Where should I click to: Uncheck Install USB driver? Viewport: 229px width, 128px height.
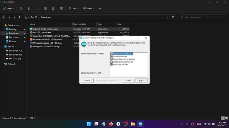(111, 57)
